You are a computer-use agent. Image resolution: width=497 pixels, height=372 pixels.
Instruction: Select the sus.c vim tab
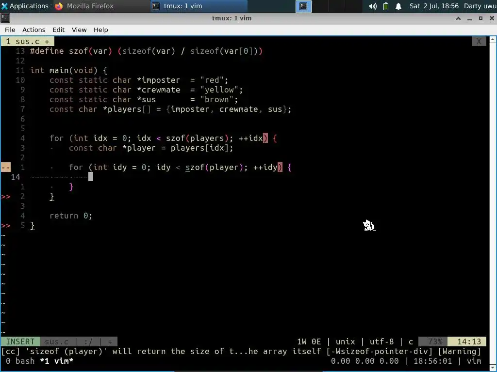28,42
